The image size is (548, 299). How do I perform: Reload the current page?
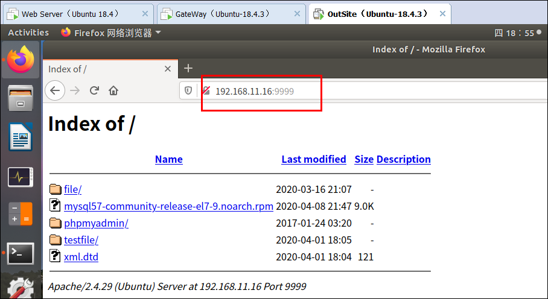point(94,90)
